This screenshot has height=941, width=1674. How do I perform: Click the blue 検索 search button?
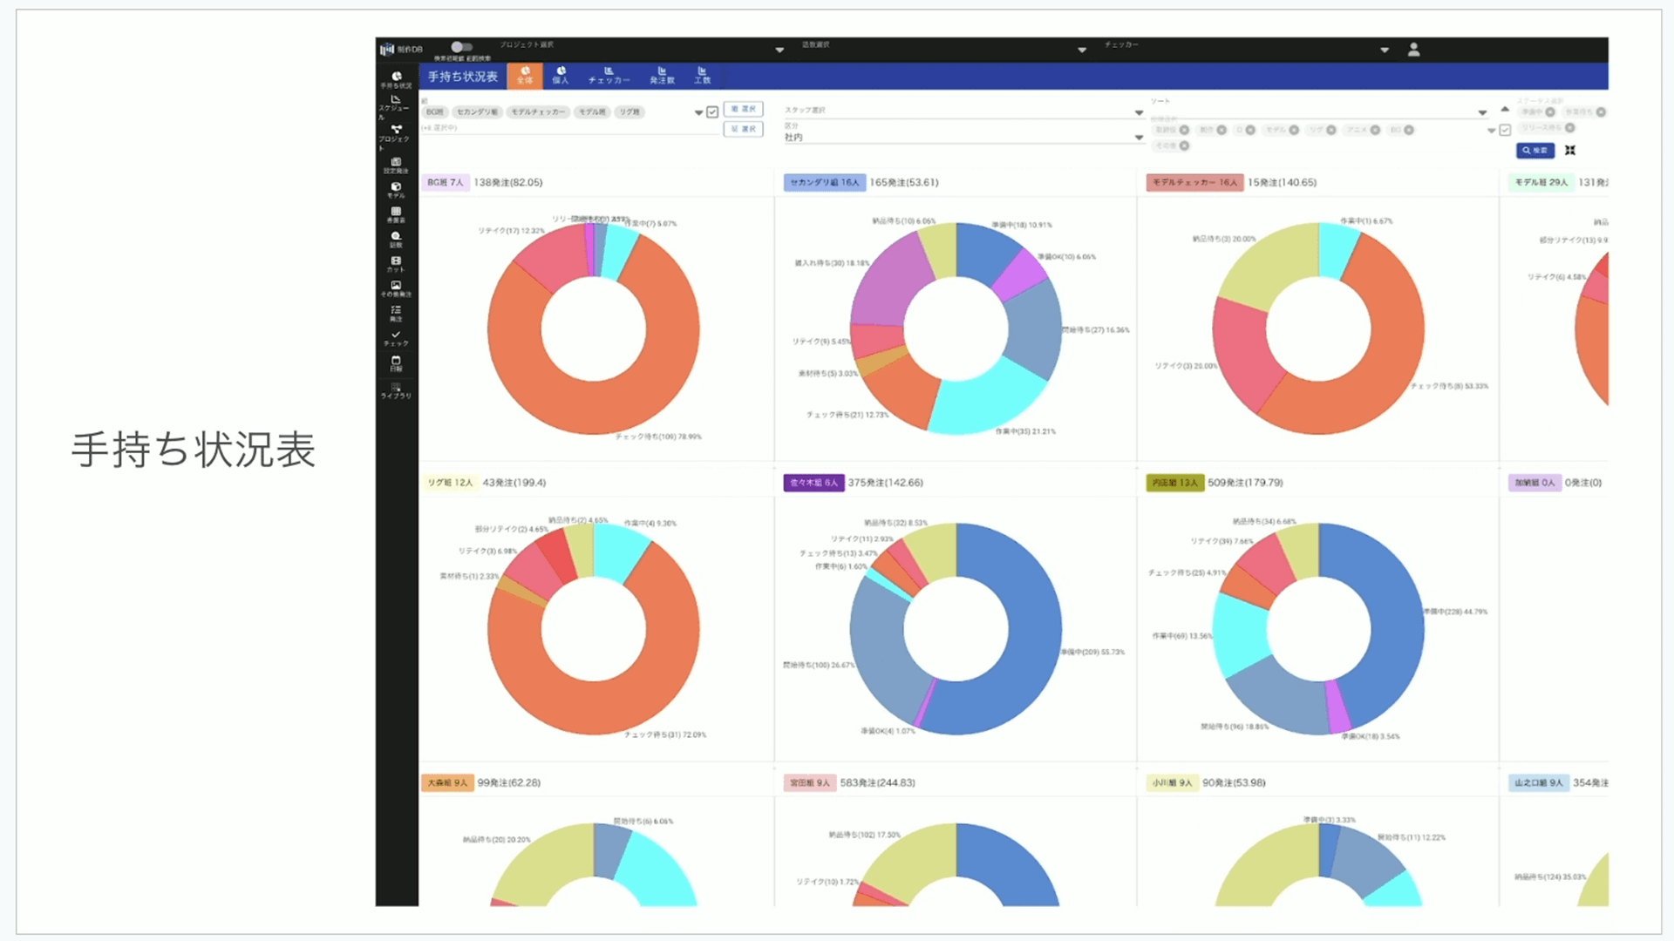click(1534, 151)
